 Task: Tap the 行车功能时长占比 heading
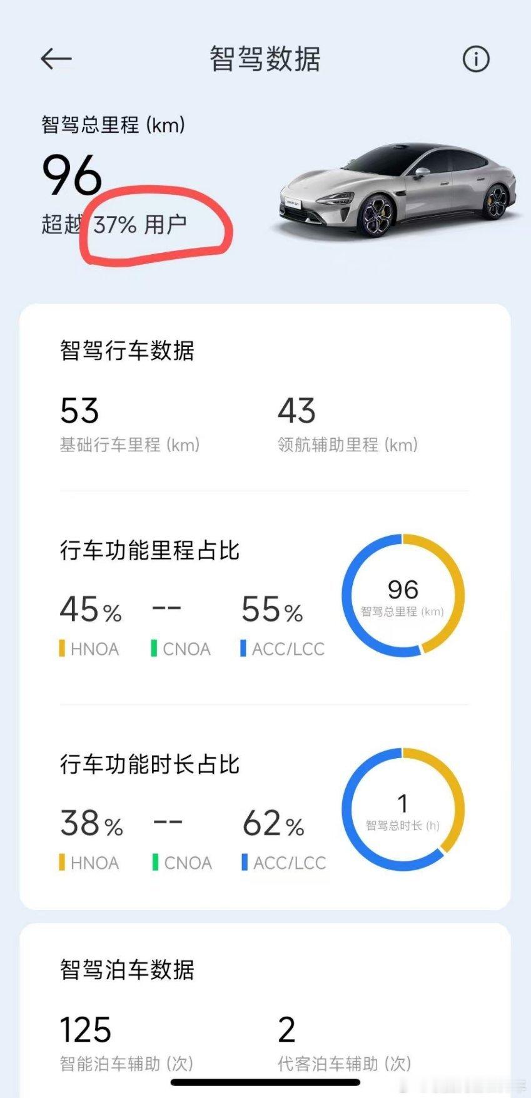tap(150, 764)
